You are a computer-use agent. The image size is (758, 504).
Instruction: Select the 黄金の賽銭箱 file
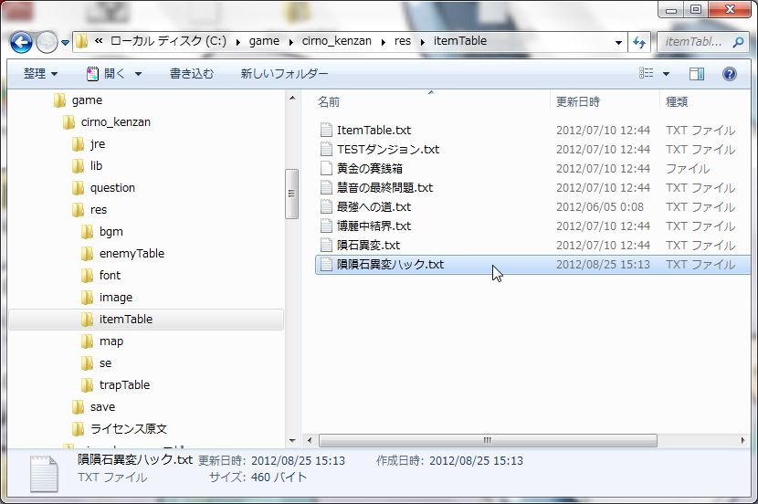coord(370,169)
